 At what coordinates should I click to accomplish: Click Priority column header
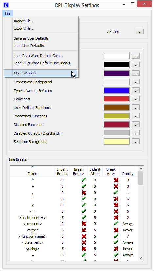[x=128, y=171]
